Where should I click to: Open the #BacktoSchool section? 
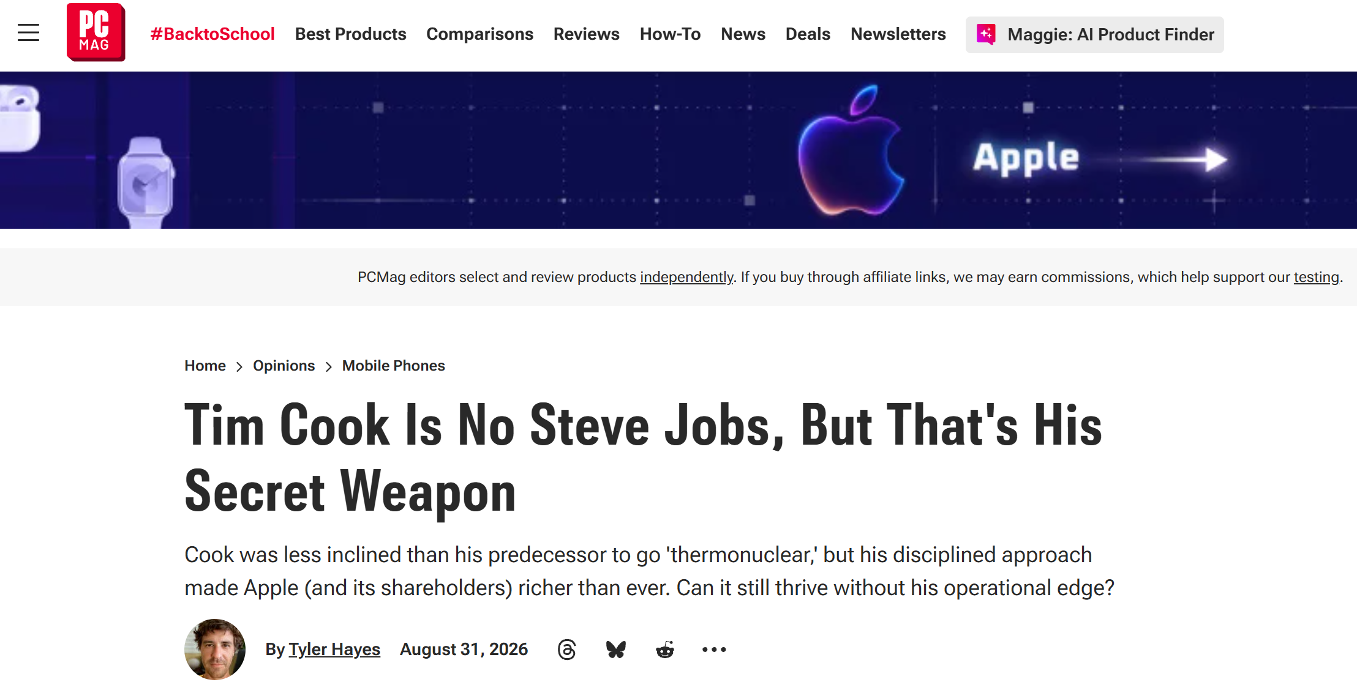pyautogui.click(x=212, y=34)
